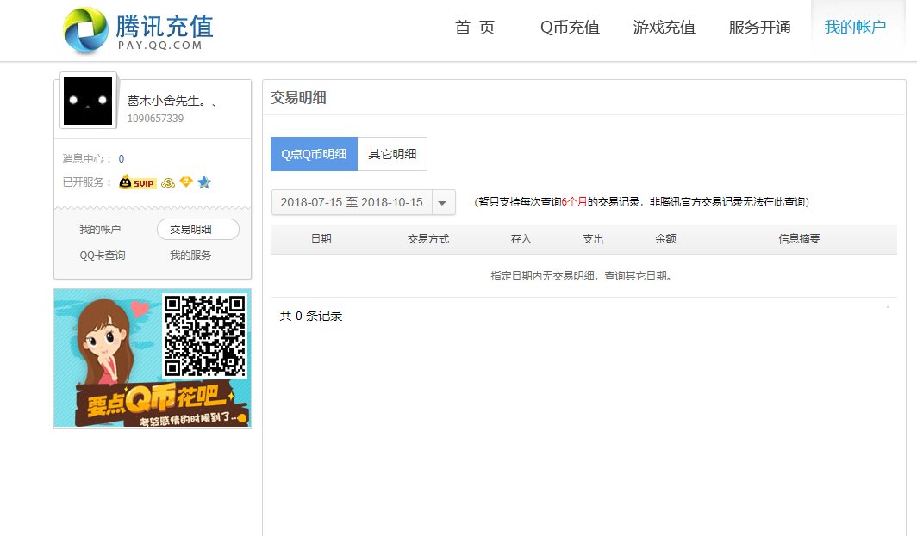This screenshot has height=536, width=917.
Task: Open the 游戏充值 navigation item
Action: pyautogui.click(x=664, y=28)
